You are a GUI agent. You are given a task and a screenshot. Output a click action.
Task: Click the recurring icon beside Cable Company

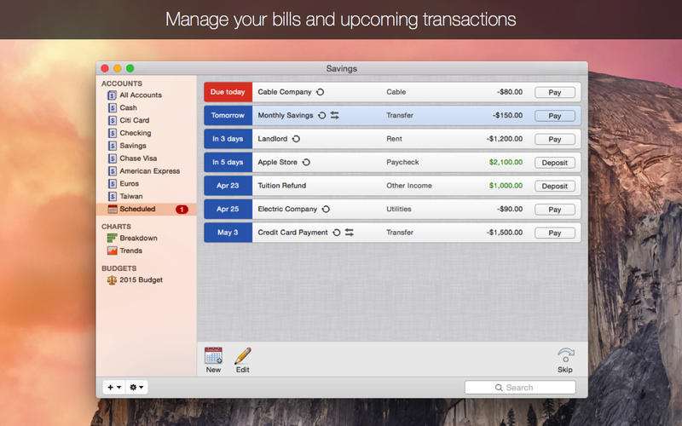(320, 92)
